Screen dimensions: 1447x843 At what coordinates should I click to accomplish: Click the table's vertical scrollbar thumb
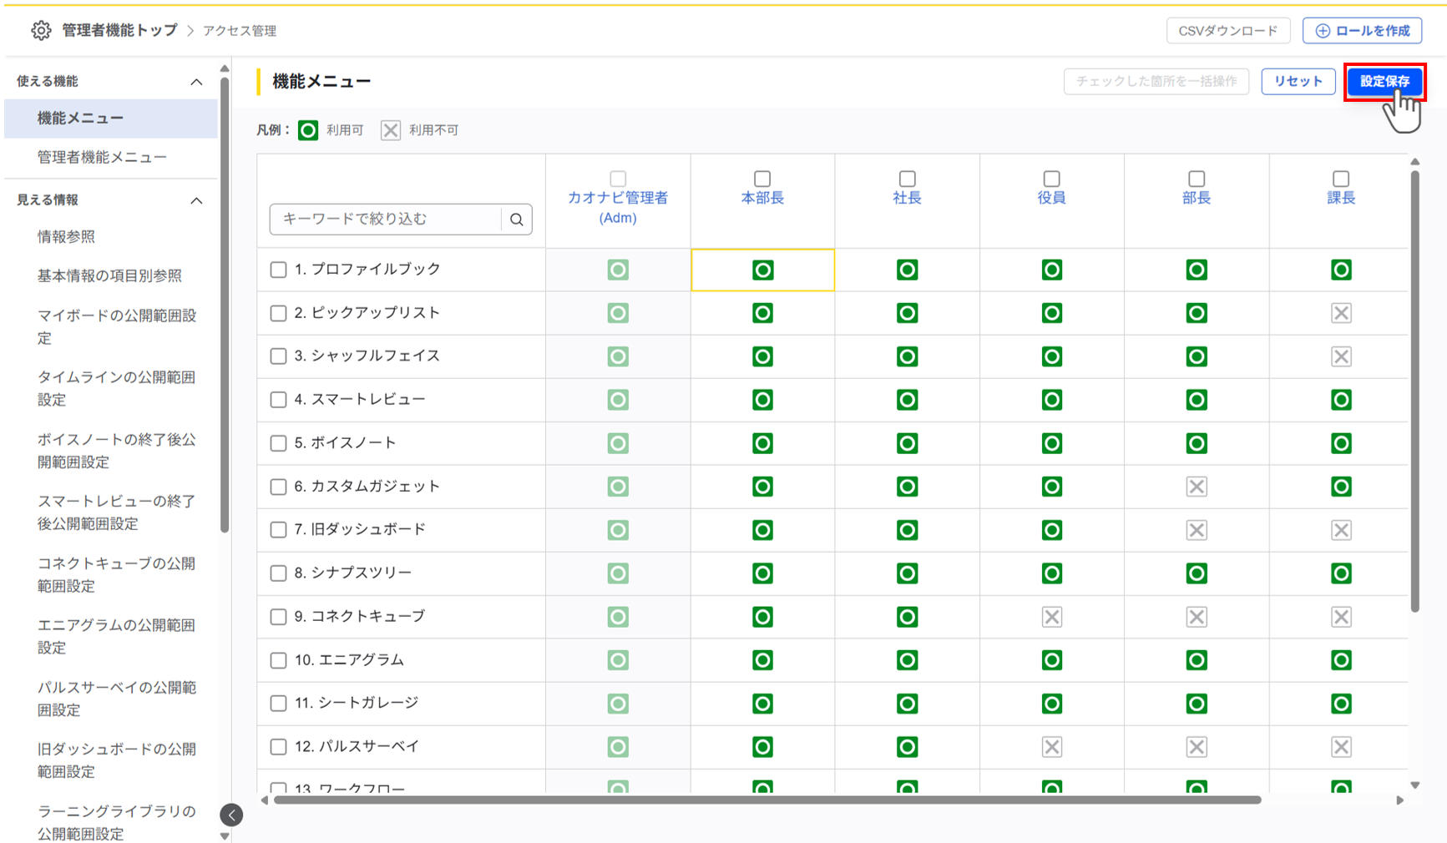pos(1414,391)
